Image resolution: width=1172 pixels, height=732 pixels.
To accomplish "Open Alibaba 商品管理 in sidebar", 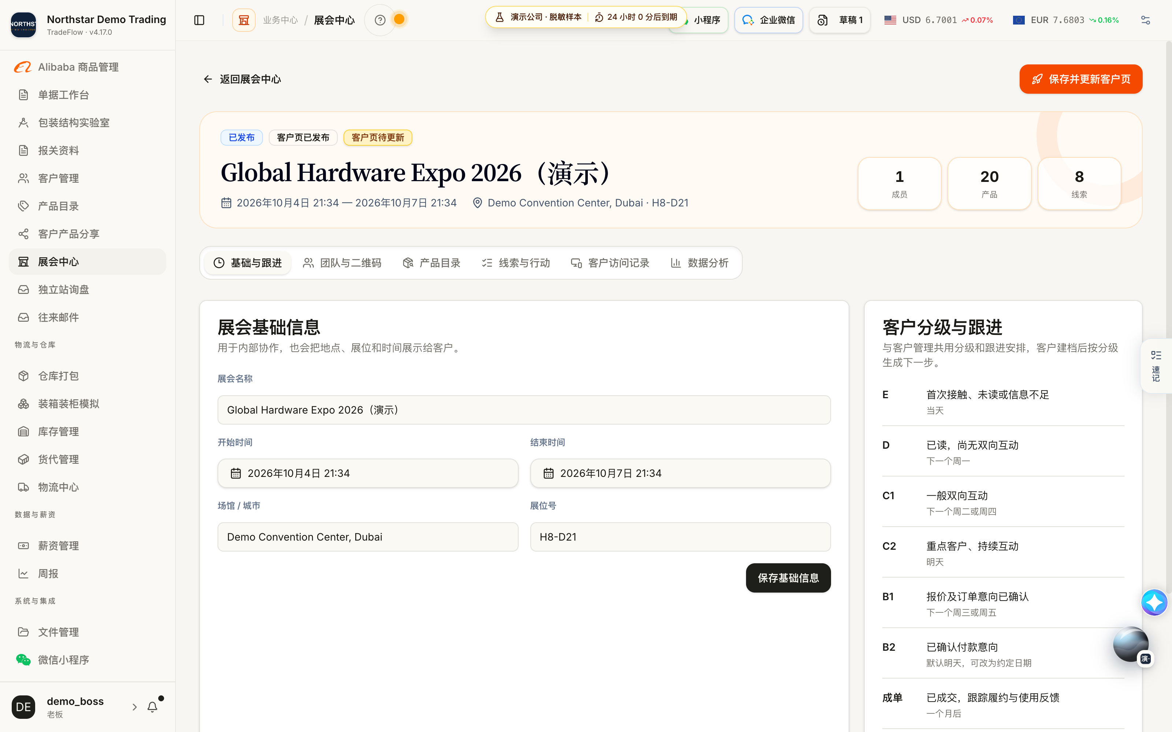I will pyautogui.click(x=88, y=67).
